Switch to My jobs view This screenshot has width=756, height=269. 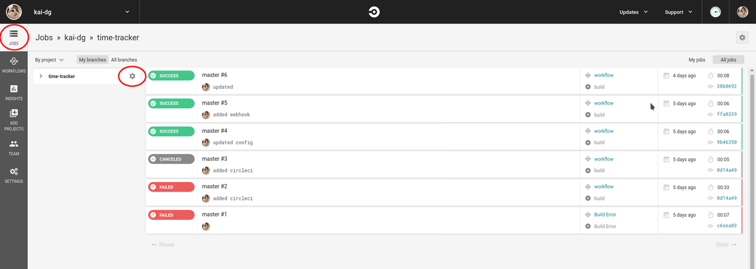point(697,60)
